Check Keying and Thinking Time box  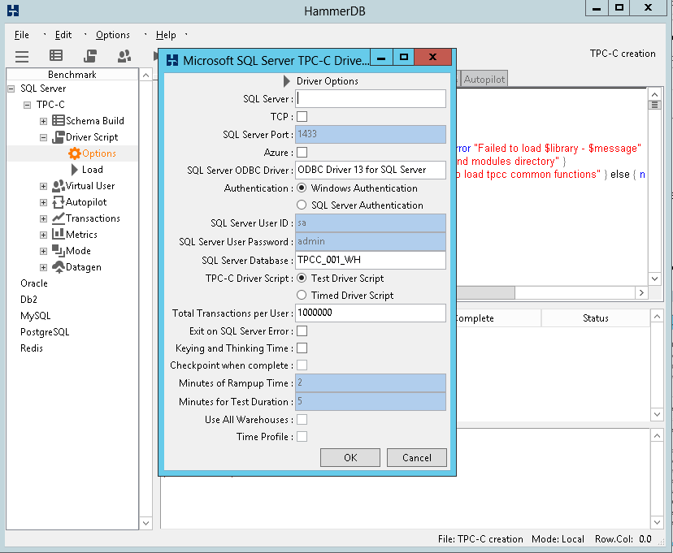click(302, 348)
